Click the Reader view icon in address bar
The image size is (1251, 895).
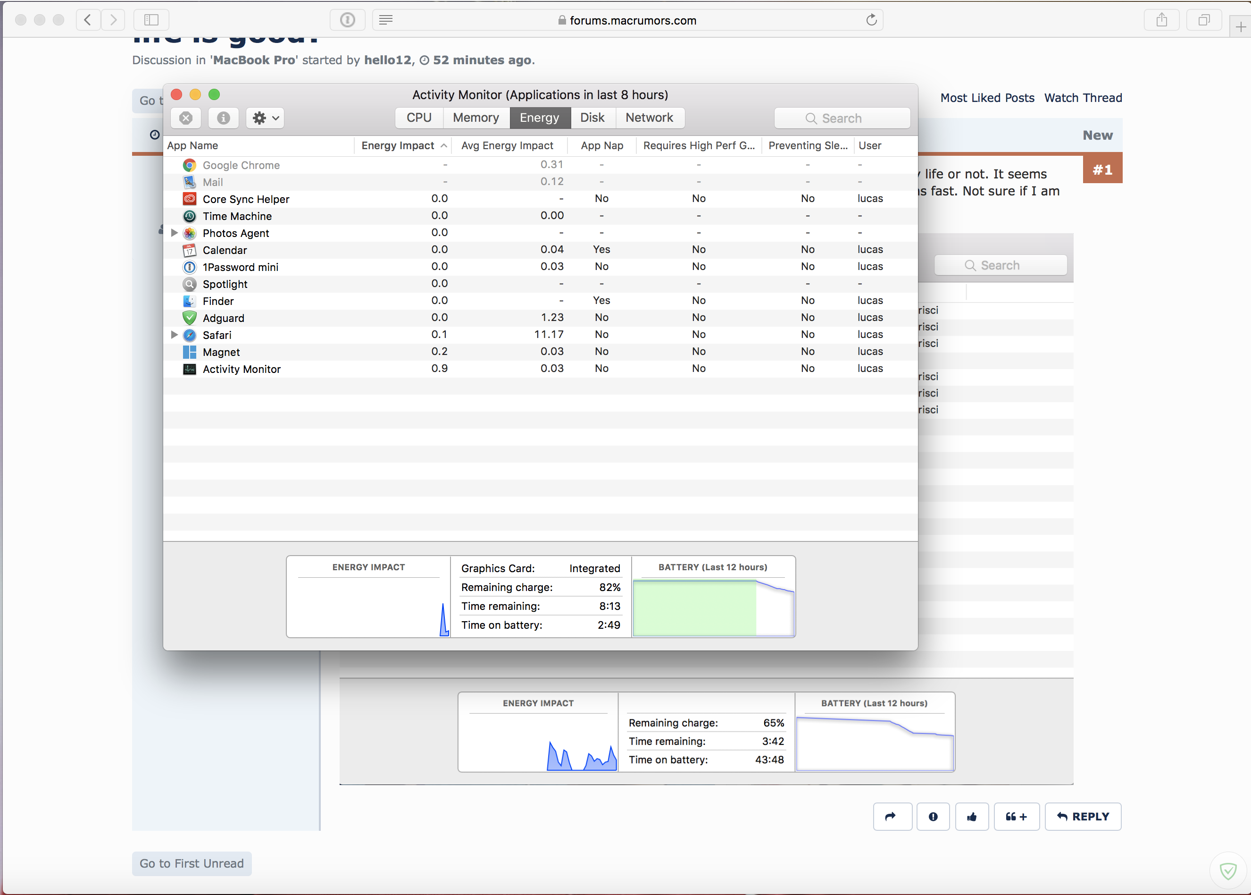[x=385, y=20]
